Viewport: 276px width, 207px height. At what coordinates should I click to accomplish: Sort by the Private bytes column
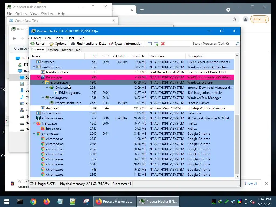click(139, 56)
